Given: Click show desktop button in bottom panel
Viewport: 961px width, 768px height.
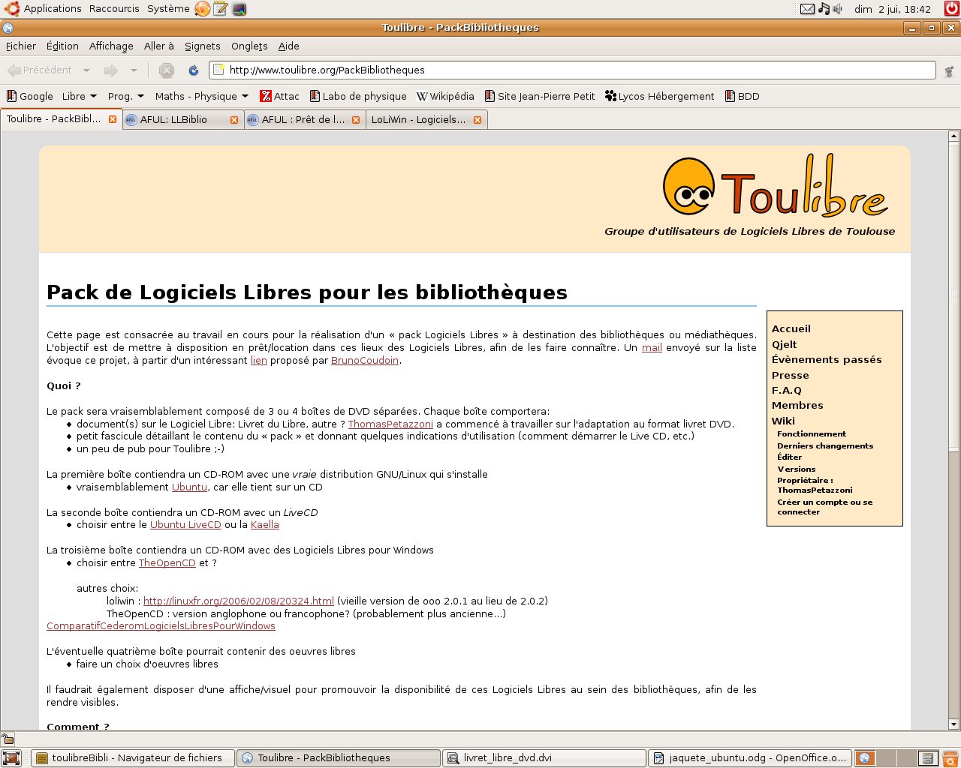Looking at the screenshot, I should (11, 758).
